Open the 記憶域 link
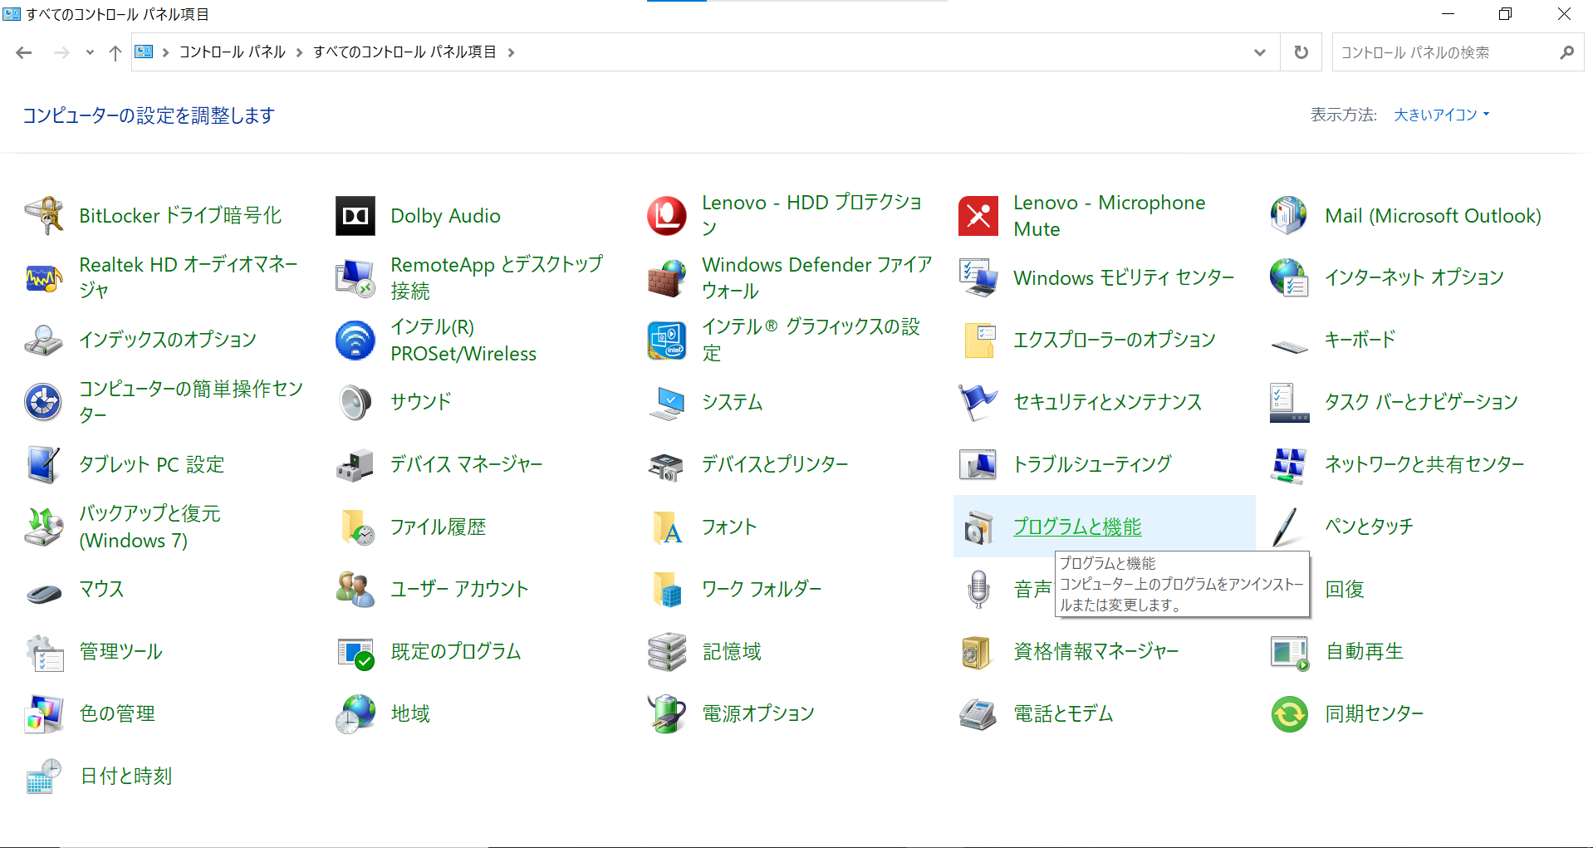Image resolution: width=1593 pixels, height=848 pixels. [x=732, y=651]
